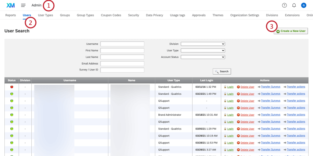Screen dimensions: 313x156
Task: Focus the Username input field
Action: point(122,44)
